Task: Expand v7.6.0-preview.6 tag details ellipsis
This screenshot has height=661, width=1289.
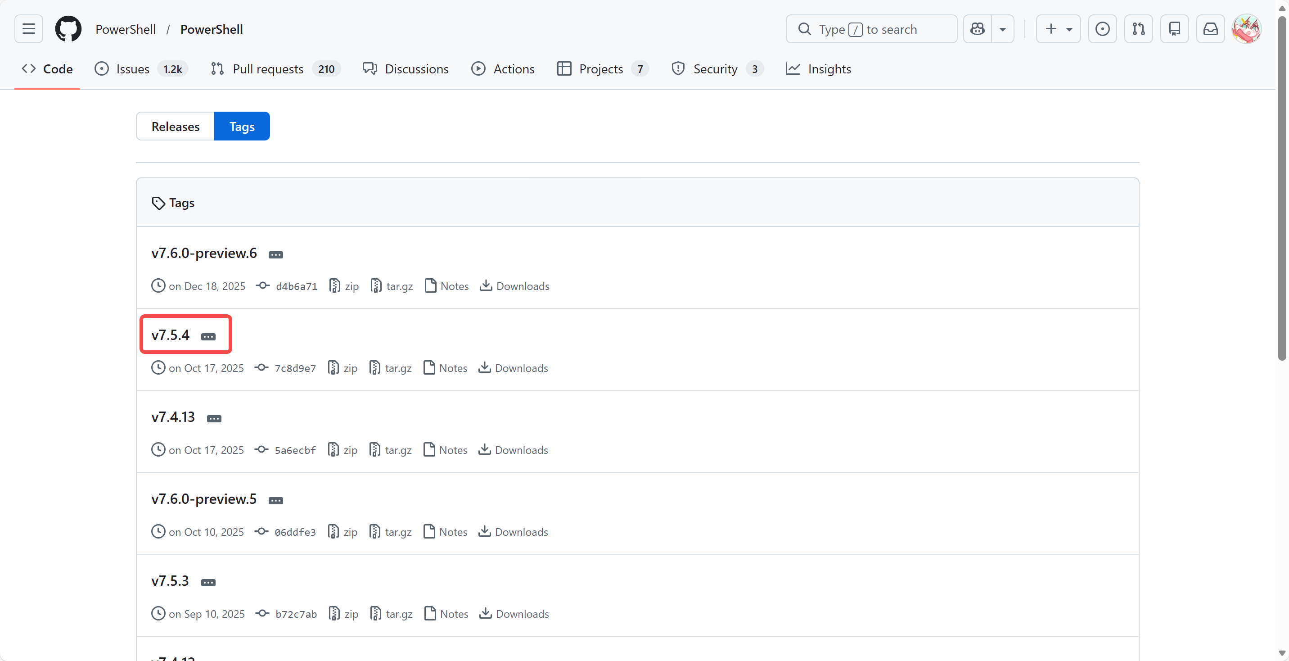Action: [276, 255]
